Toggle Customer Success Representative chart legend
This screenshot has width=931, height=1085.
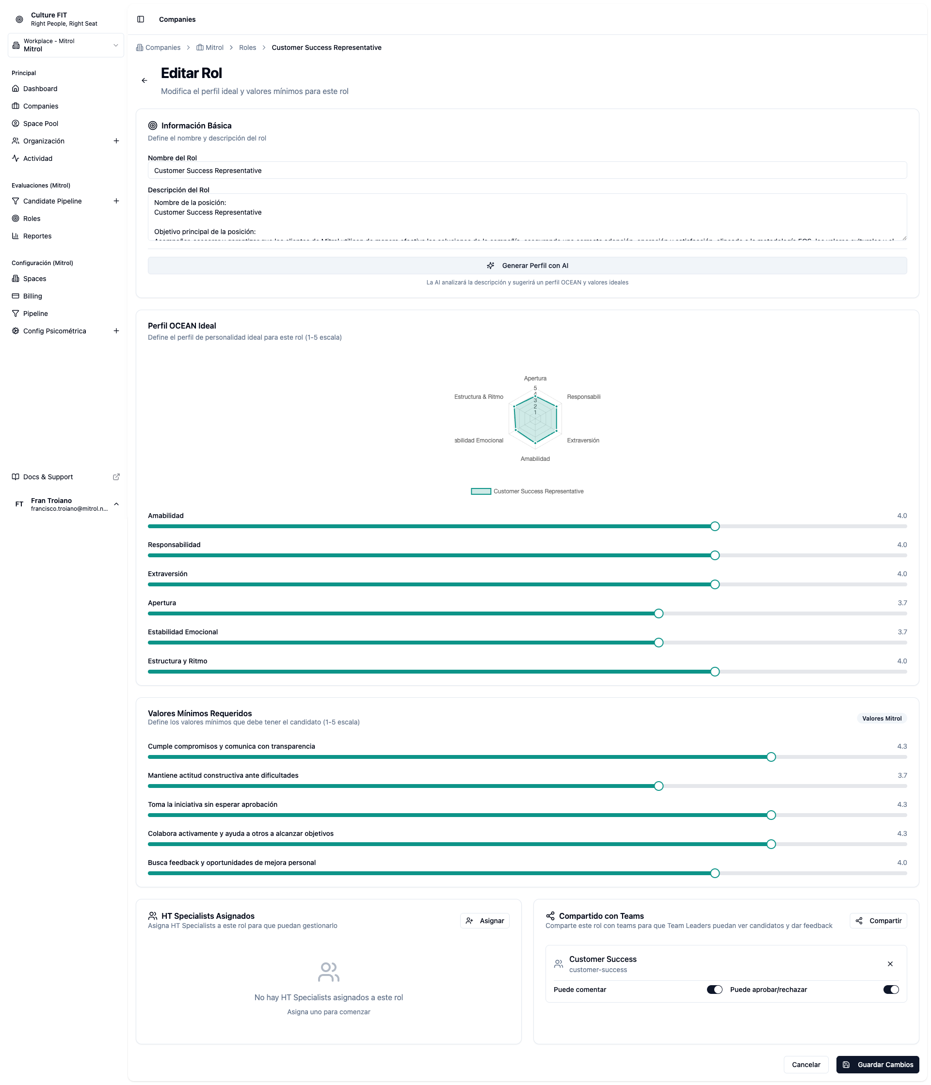[527, 491]
